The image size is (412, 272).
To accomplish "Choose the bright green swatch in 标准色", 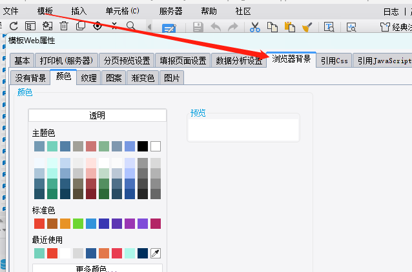I will (x=78, y=224).
